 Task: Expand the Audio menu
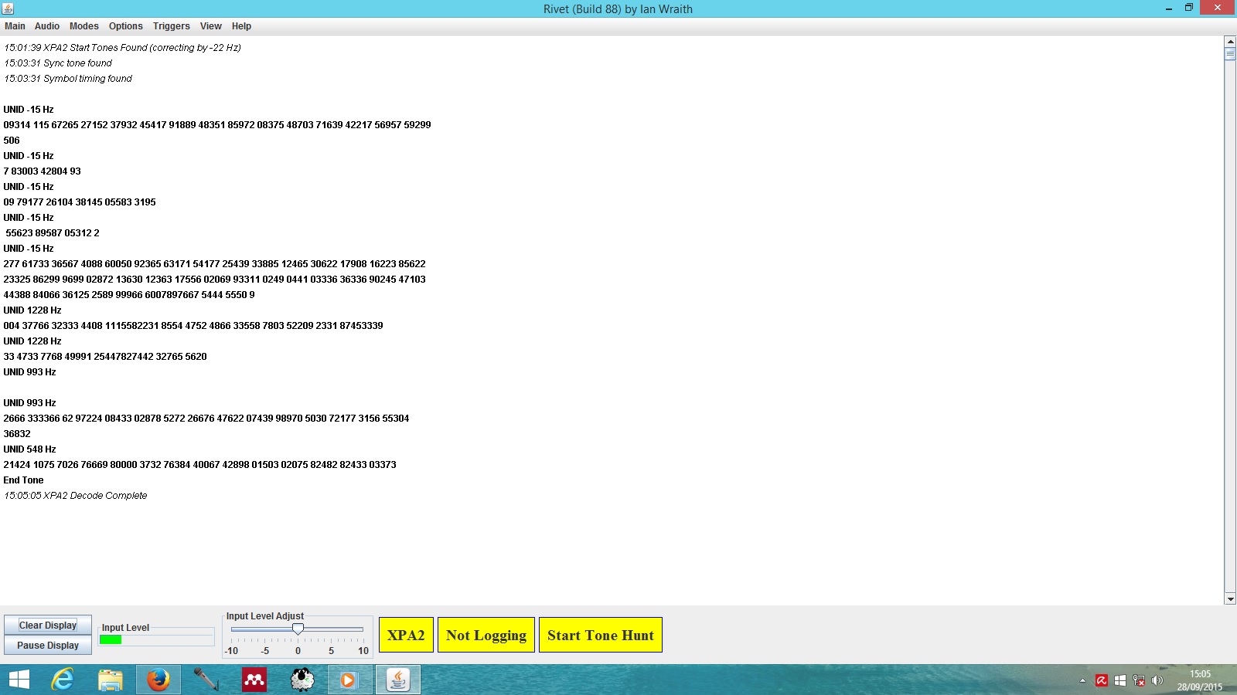[46, 26]
